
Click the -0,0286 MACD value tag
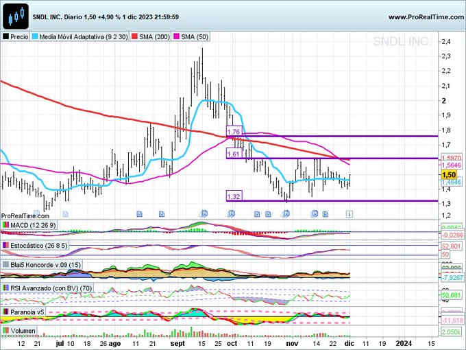[452, 235]
